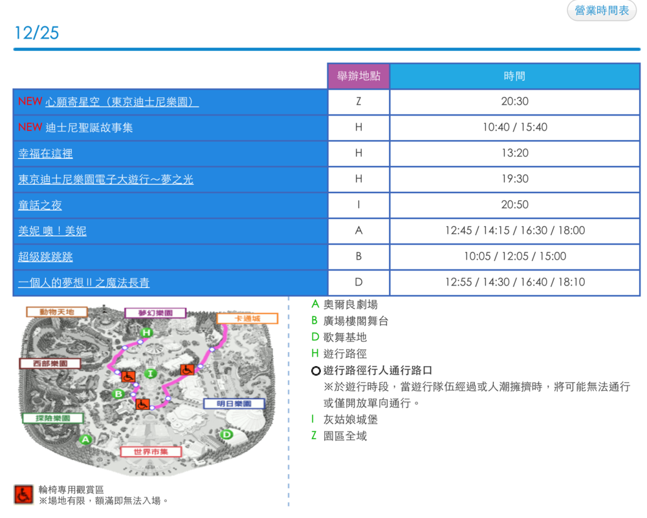Open the 超級跳跳跳 show link
The width and height of the screenshot is (647, 518).
click(x=45, y=256)
